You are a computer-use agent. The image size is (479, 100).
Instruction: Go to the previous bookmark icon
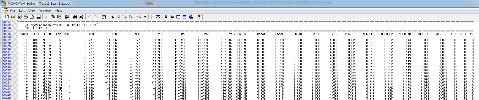tap(124, 17)
